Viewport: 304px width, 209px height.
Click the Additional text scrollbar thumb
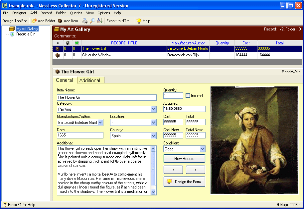click(x=153, y=169)
